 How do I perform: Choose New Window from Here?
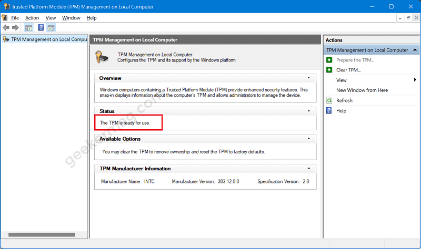(x=362, y=90)
